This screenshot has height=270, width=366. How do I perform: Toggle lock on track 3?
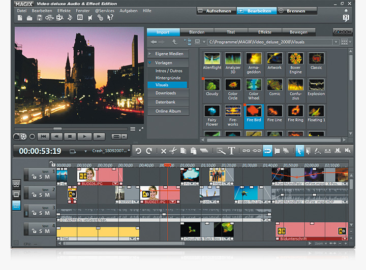coord(34,213)
